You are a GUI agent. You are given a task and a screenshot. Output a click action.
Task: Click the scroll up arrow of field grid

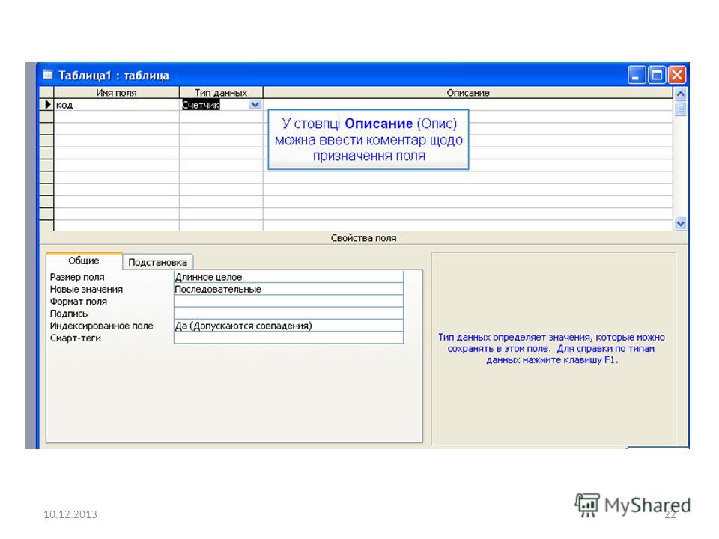pyautogui.click(x=681, y=94)
